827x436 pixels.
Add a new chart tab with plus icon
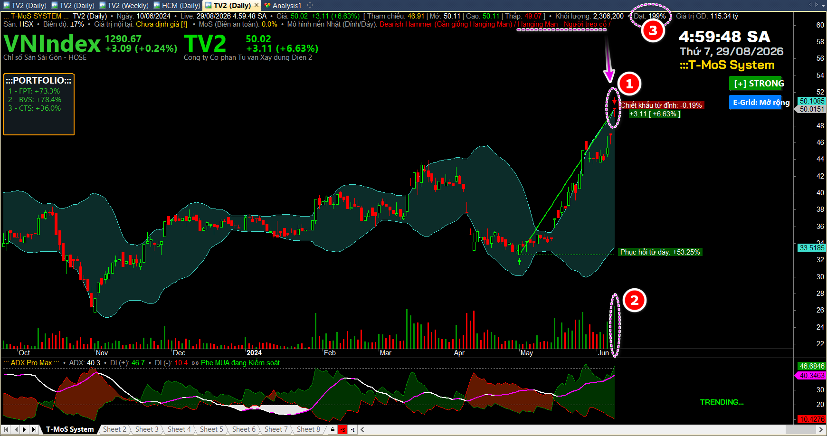(310, 5)
